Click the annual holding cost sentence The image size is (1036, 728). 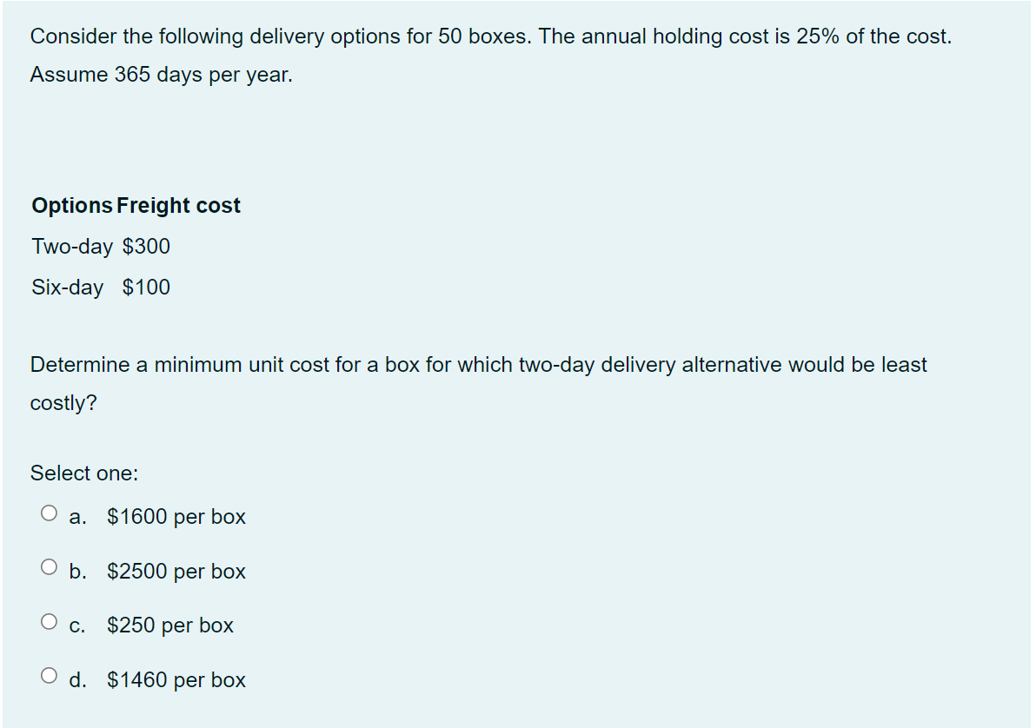click(478, 36)
